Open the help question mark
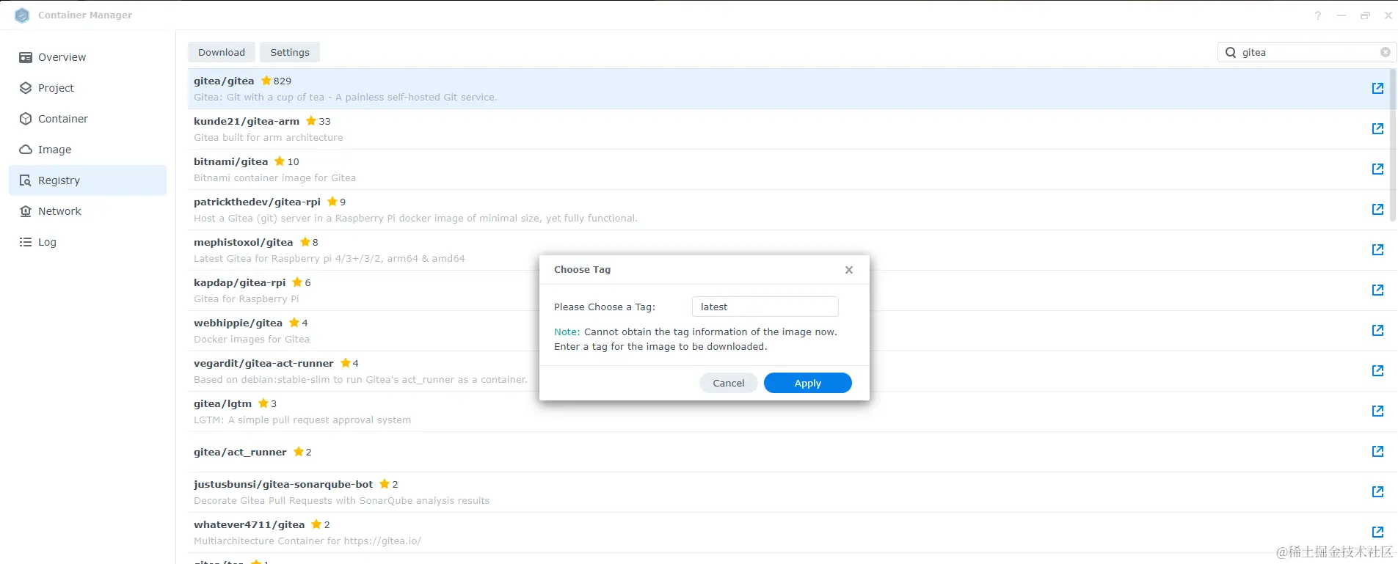1398x564 pixels. point(1318,15)
